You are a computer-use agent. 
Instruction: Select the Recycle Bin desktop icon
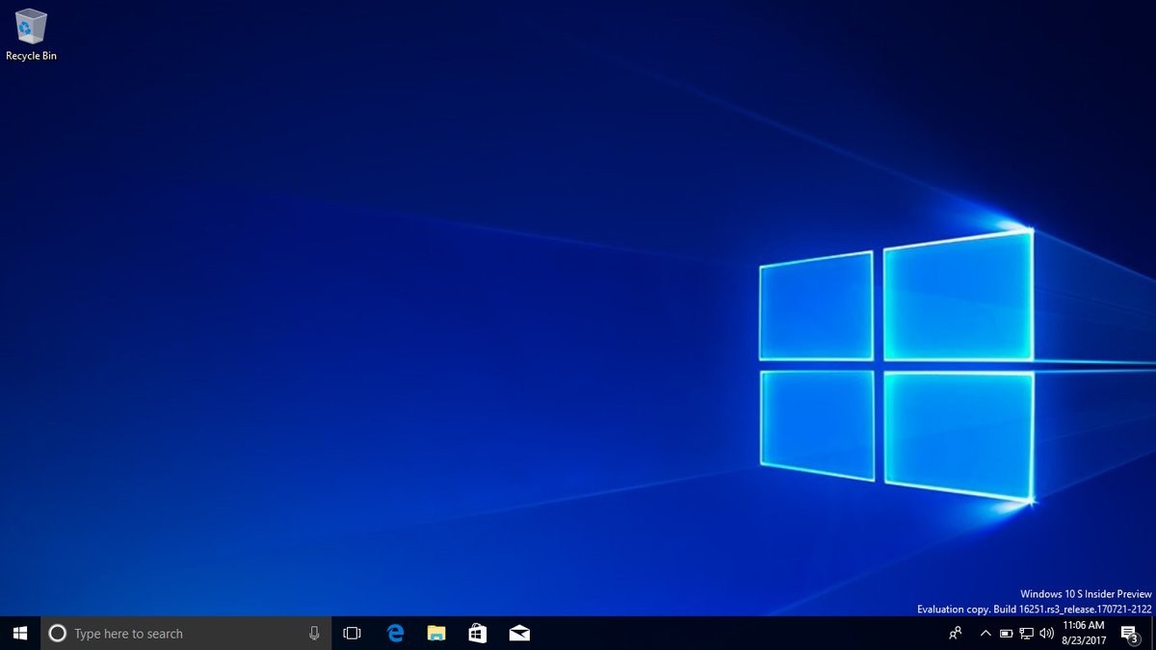pos(31,34)
